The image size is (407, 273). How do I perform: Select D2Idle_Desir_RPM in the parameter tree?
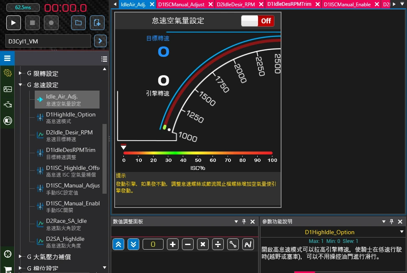tap(67, 136)
